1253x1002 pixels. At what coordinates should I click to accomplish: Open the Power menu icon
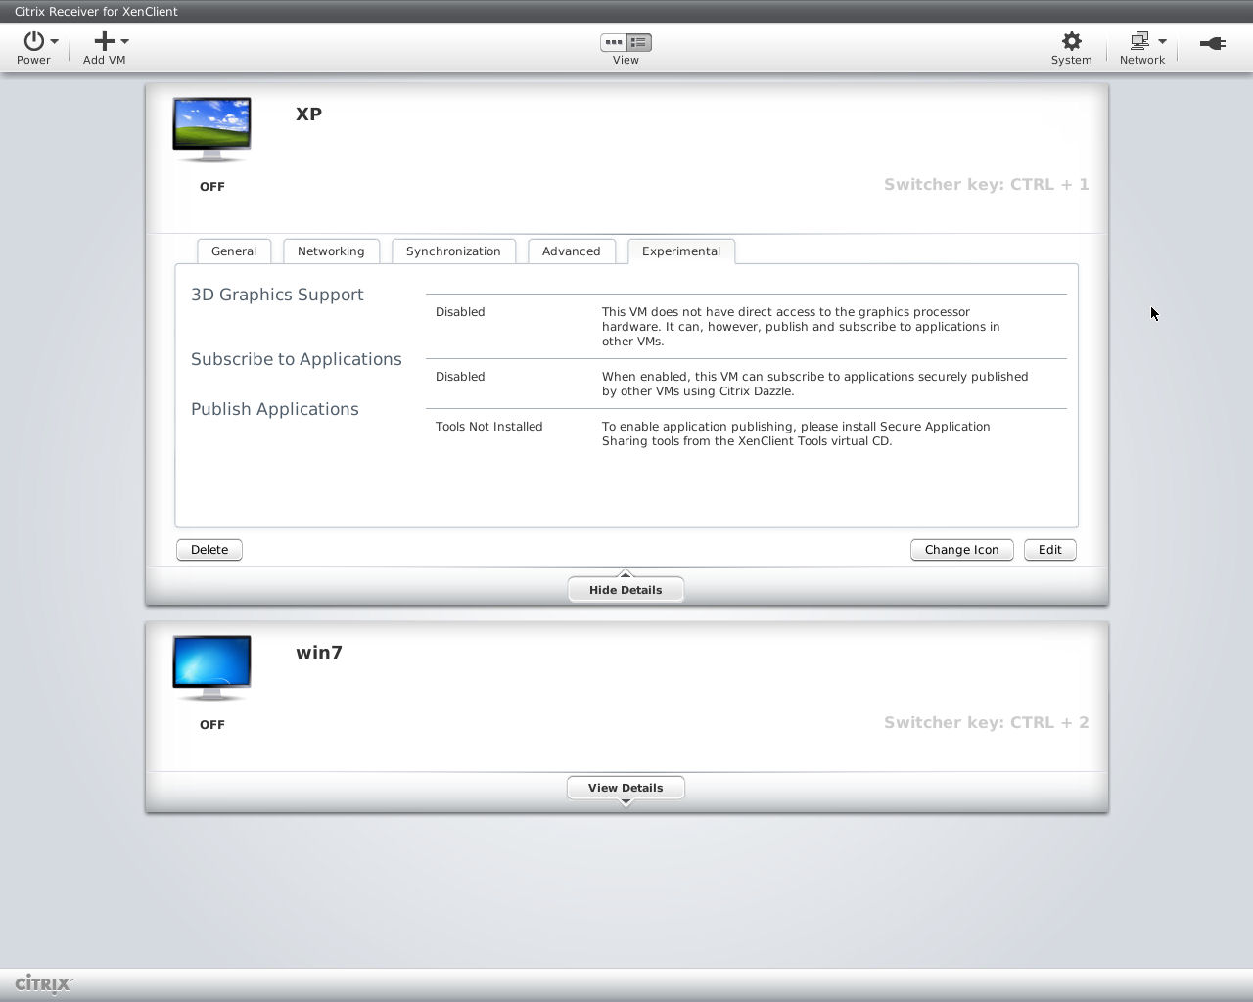coord(34,41)
